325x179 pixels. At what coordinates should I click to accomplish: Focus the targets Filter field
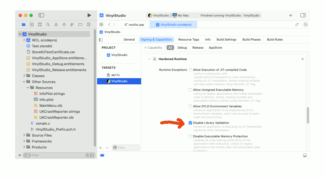[x=126, y=148]
